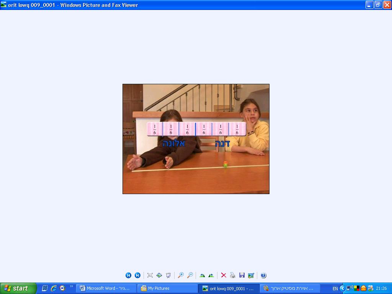
Task: Open the My Pictures taskbar window
Action: pyautogui.click(x=167, y=288)
